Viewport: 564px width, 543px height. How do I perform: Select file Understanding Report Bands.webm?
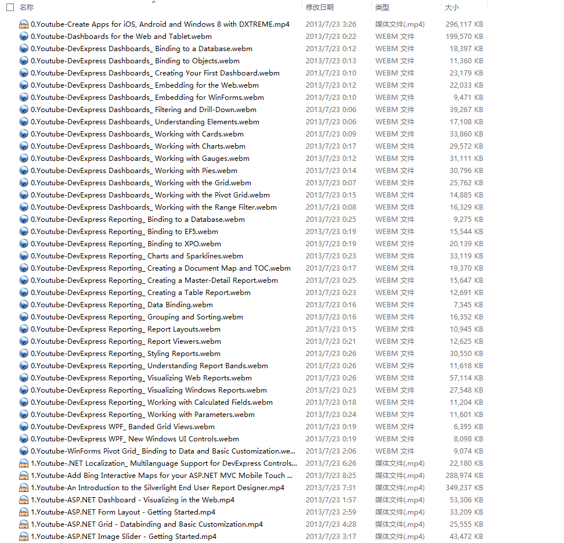[x=149, y=366]
